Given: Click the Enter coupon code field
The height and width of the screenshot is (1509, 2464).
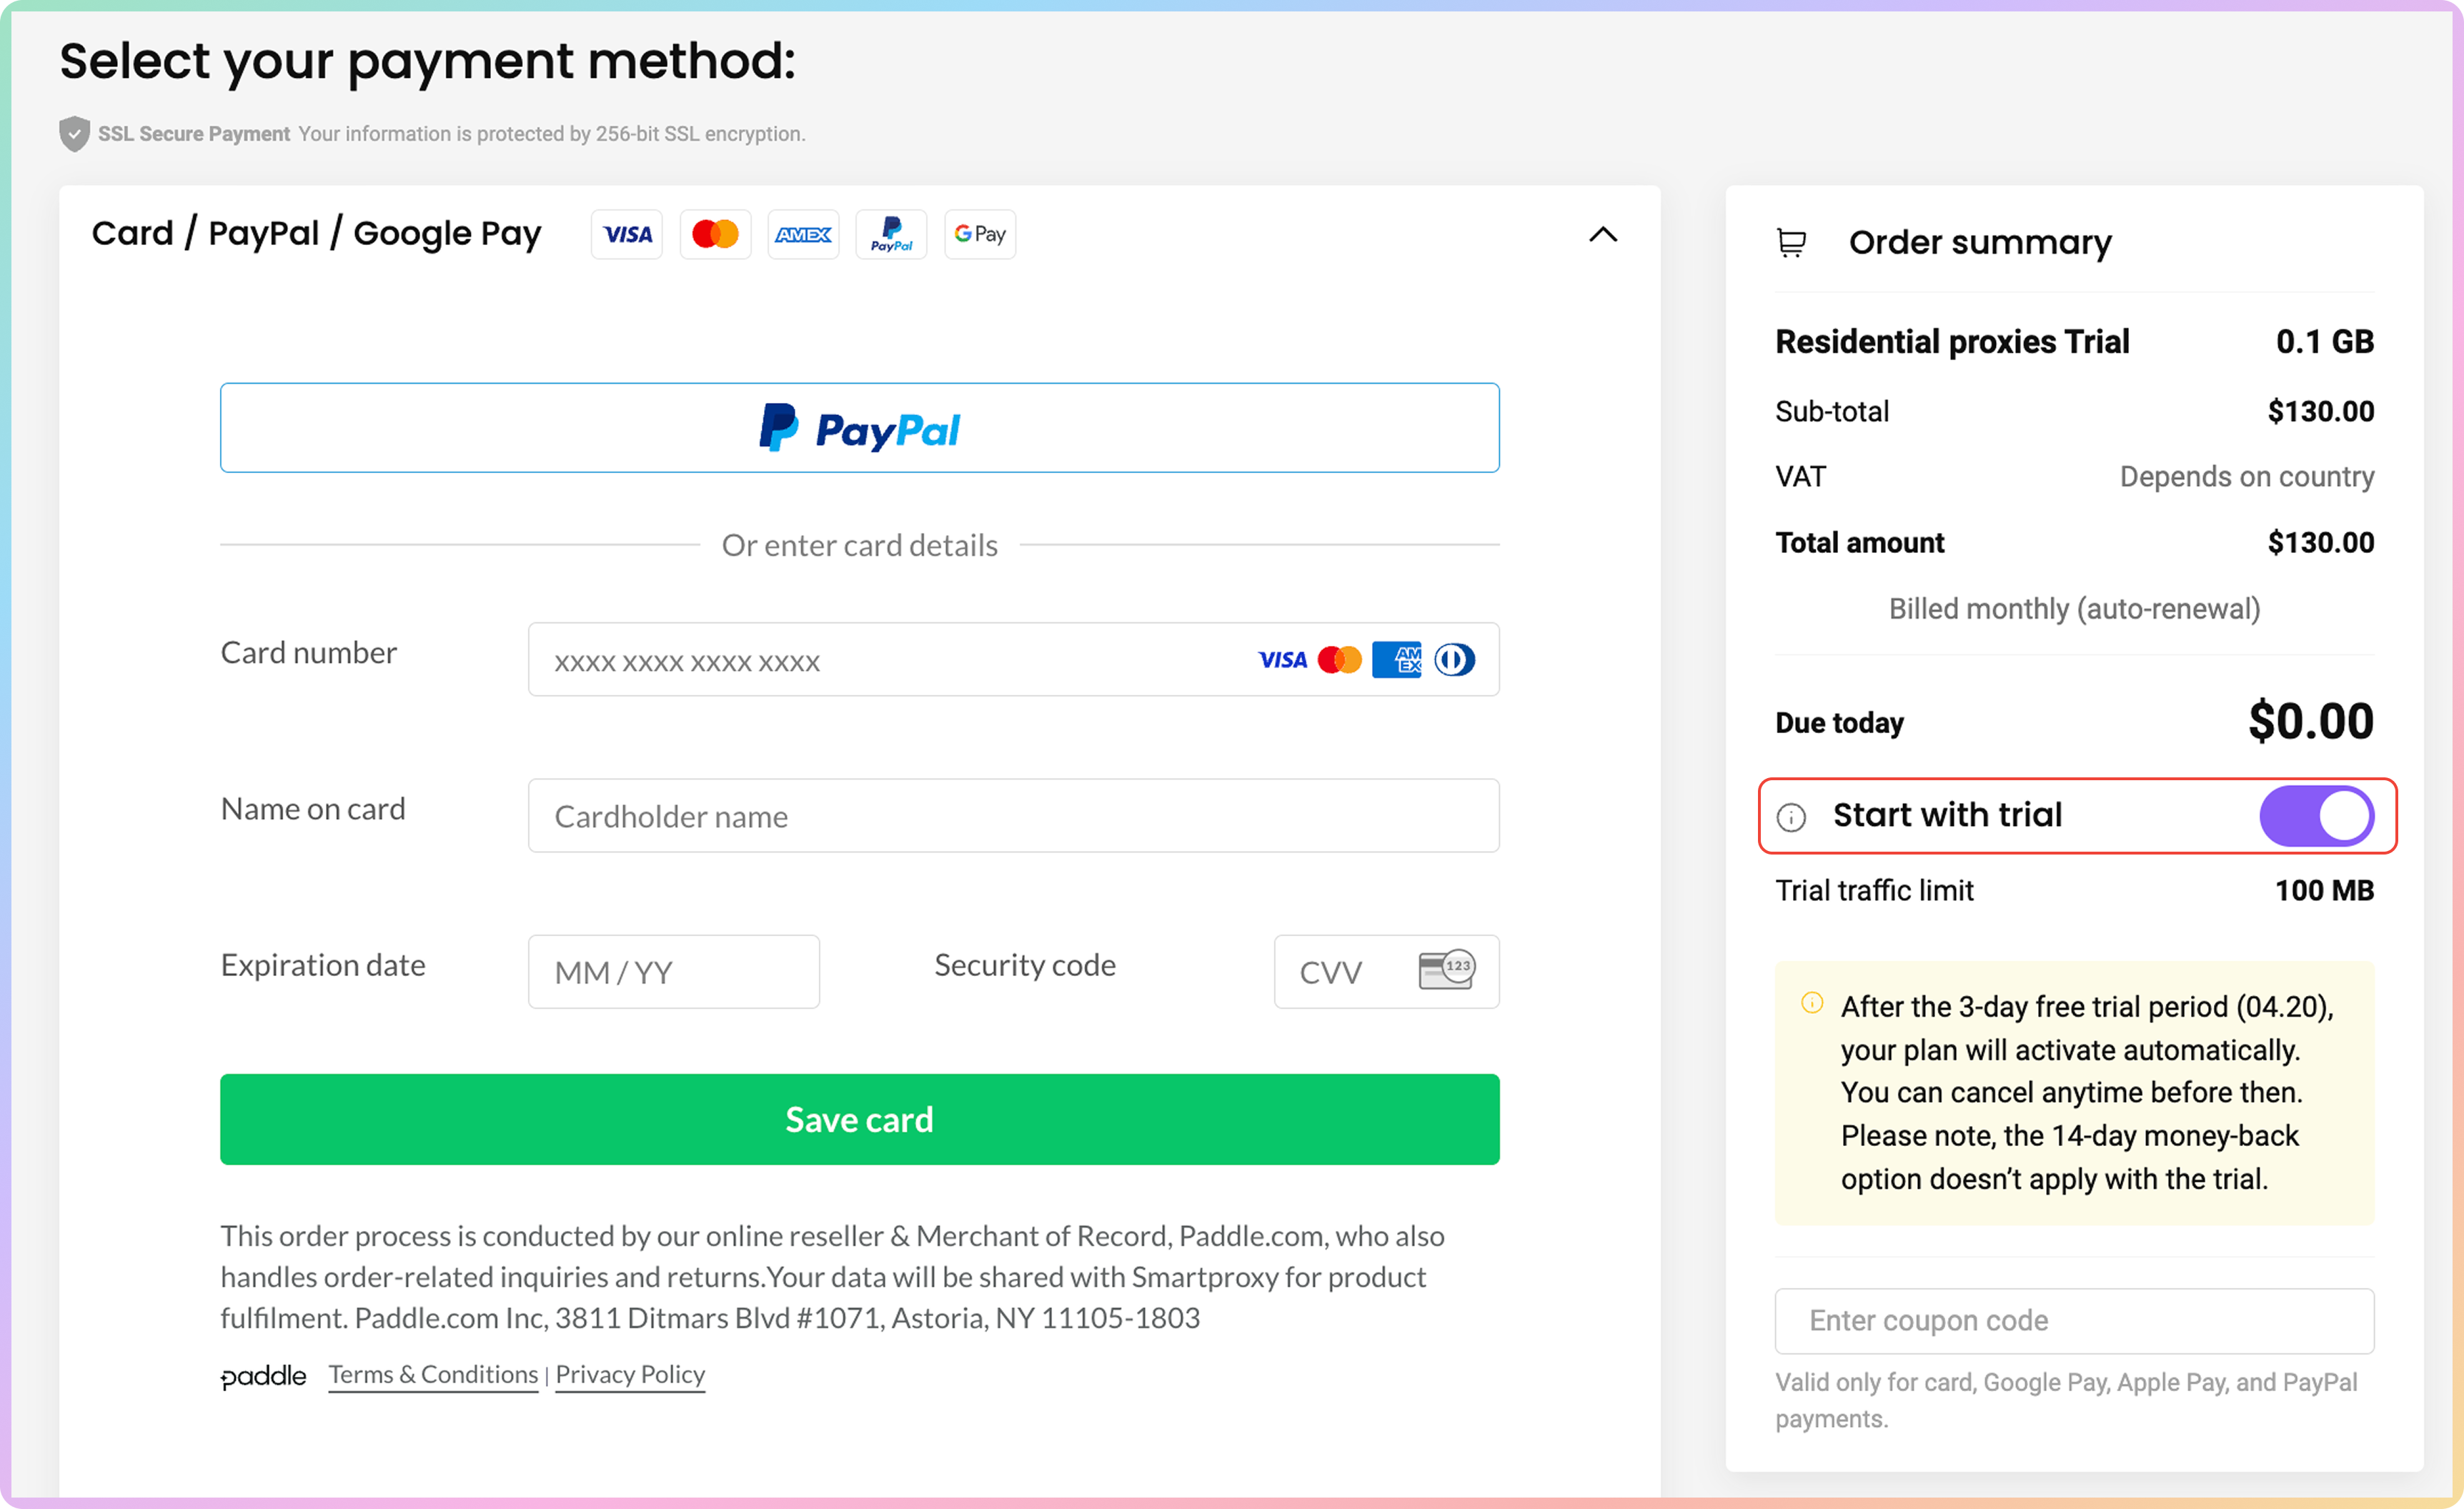Looking at the screenshot, I should coord(2074,1320).
